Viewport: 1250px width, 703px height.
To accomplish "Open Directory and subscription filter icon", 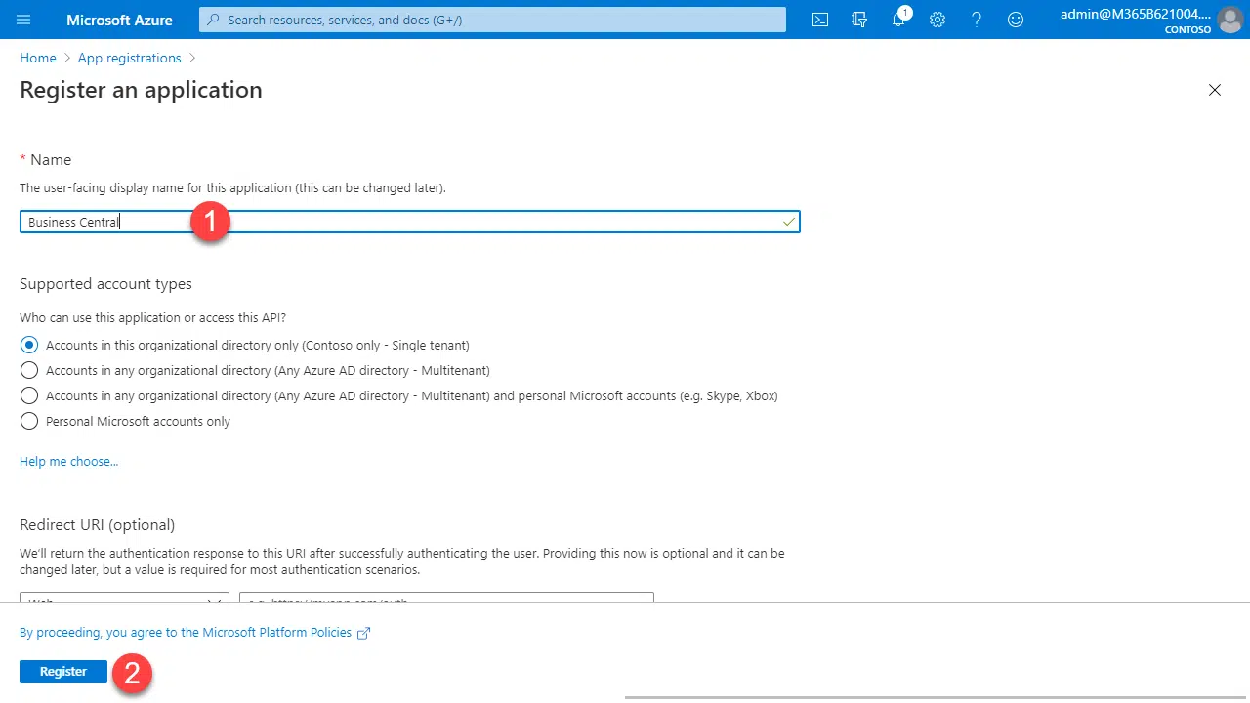I will click(859, 20).
